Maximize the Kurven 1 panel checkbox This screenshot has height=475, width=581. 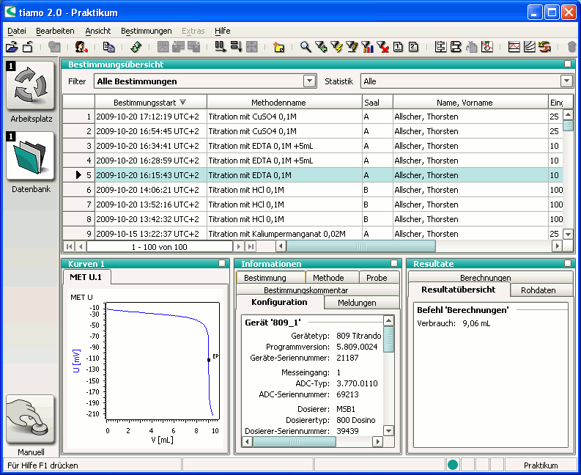(x=222, y=263)
